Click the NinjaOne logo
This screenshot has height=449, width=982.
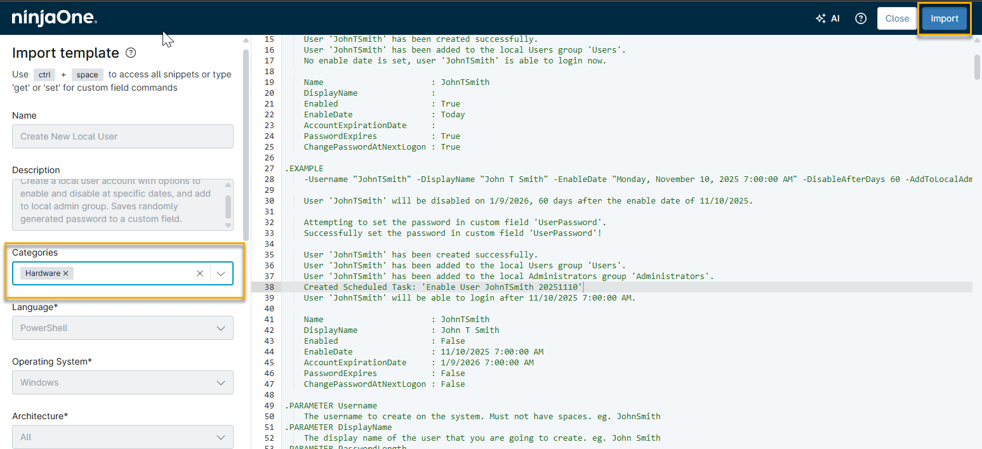tap(54, 18)
